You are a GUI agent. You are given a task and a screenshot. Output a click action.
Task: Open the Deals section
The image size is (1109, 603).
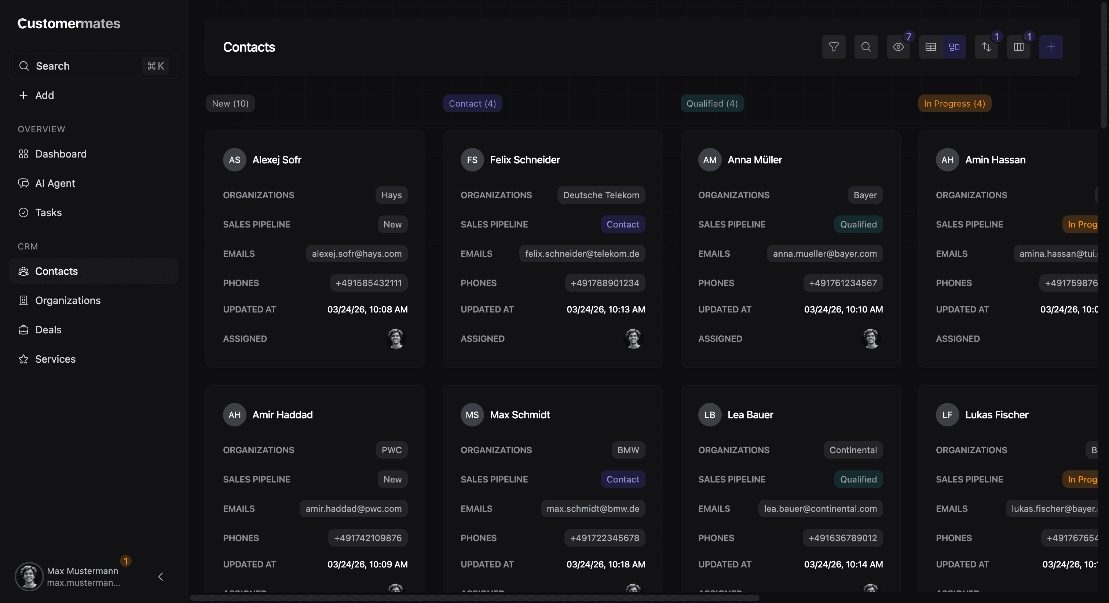tap(48, 329)
